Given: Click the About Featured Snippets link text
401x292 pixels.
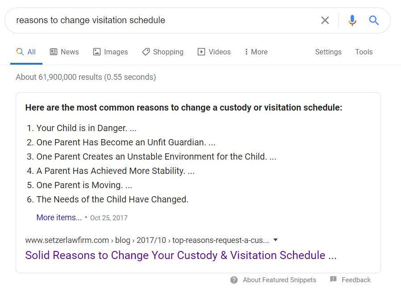Looking at the screenshot, I should tap(279, 280).
